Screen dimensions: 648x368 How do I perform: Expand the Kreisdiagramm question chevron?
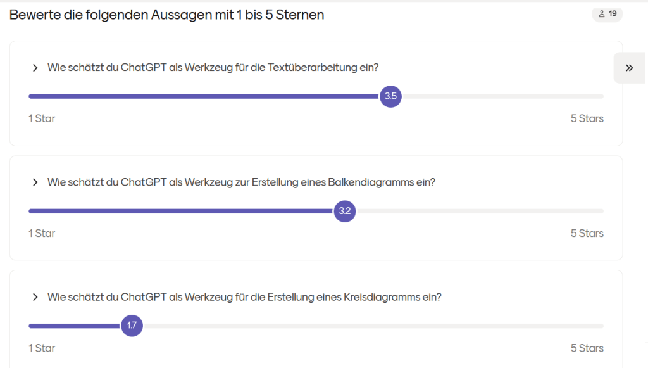coord(35,297)
